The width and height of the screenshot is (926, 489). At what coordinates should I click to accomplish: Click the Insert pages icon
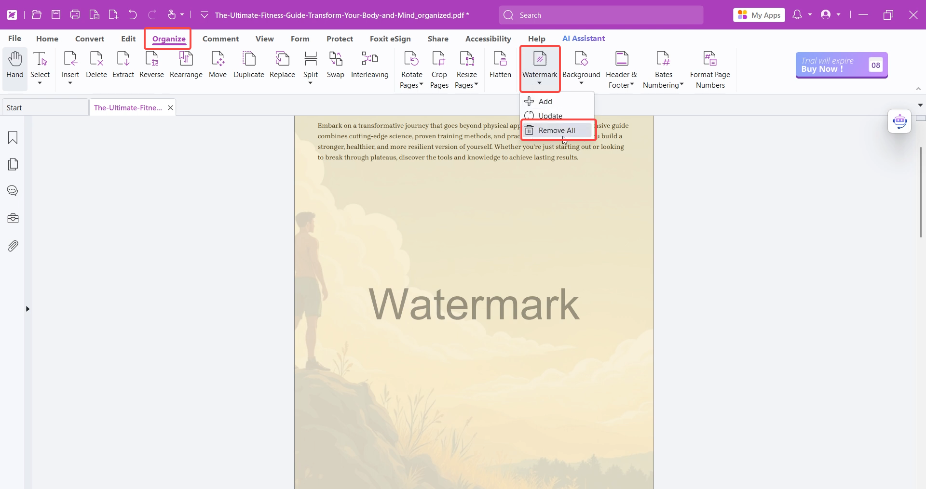coord(70,59)
